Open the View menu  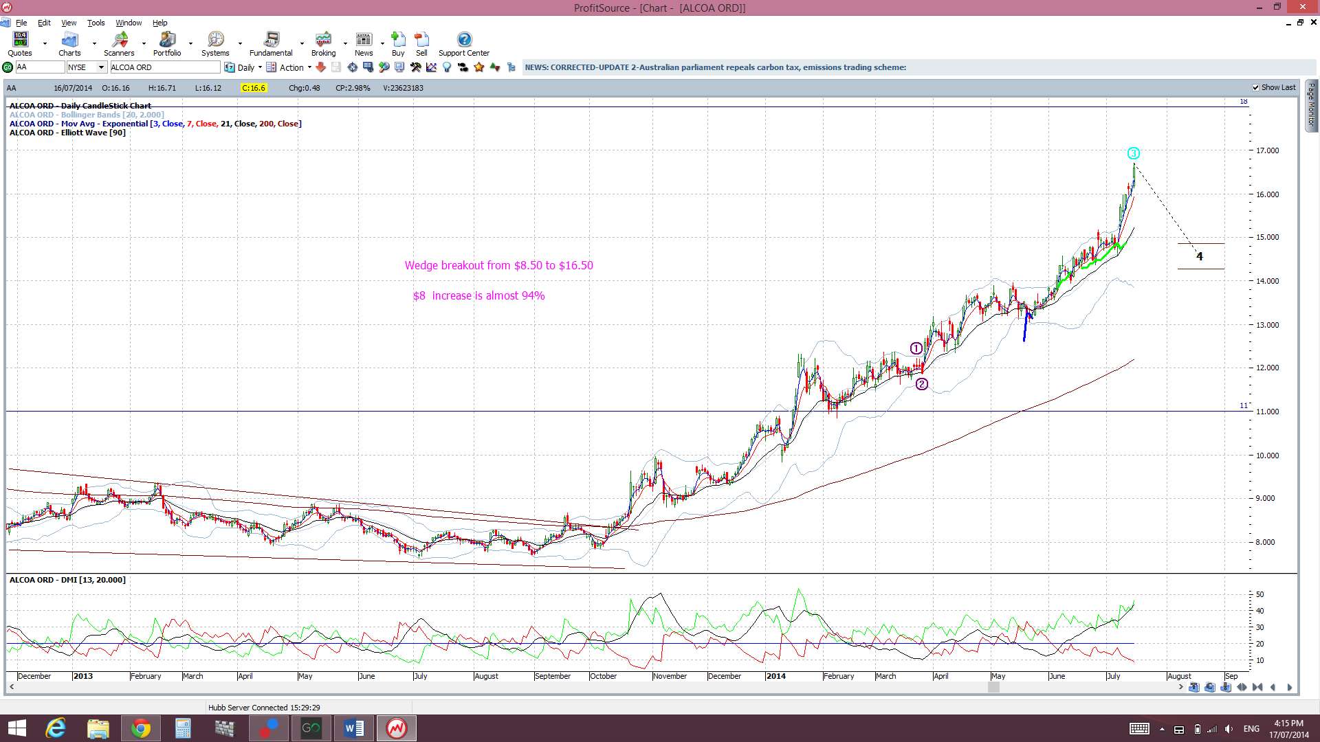tap(69, 23)
